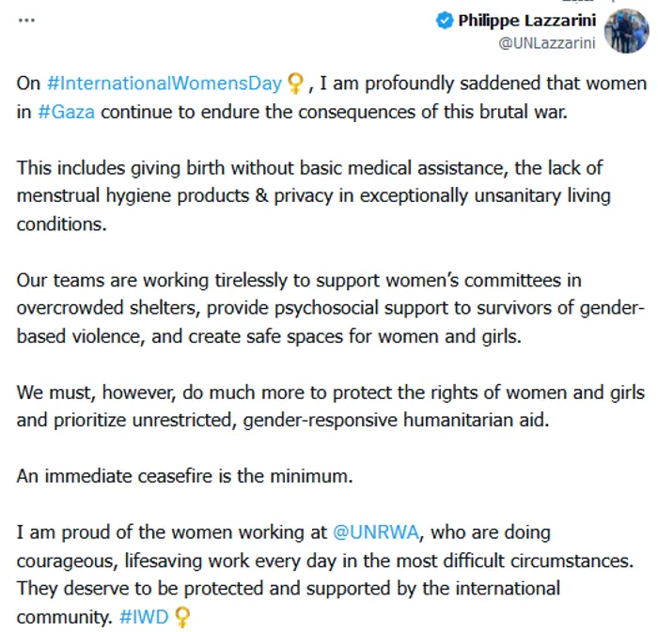The image size is (658, 632).
Task: Open the #IWD hashtag
Action: click(x=144, y=617)
